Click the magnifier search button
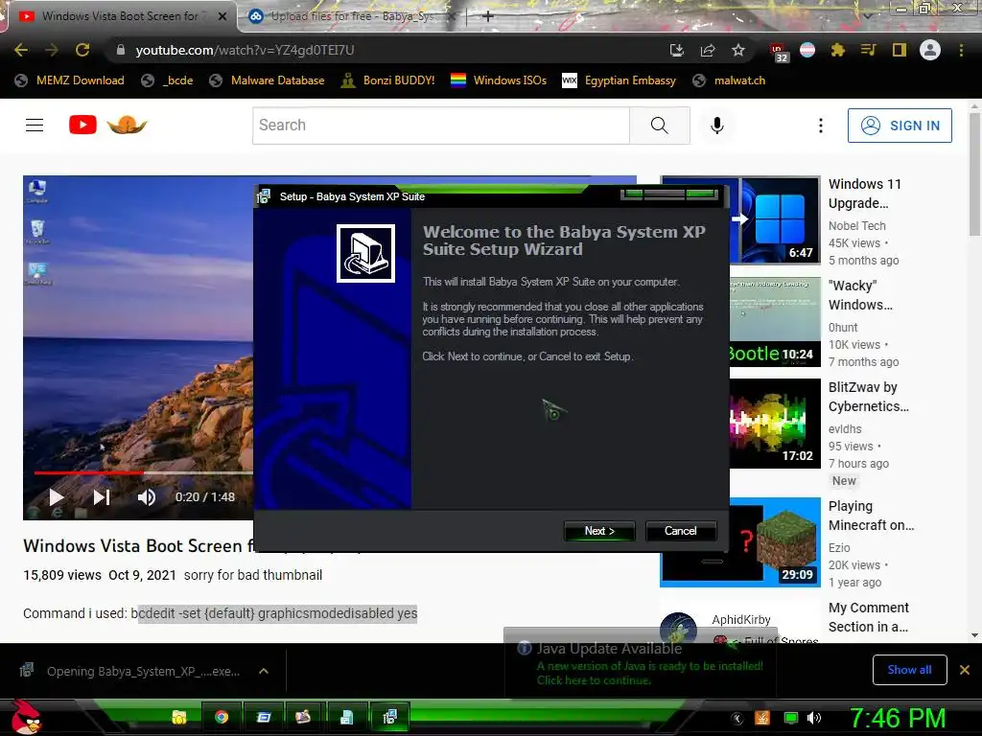Image resolution: width=982 pixels, height=736 pixels. [x=660, y=126]
